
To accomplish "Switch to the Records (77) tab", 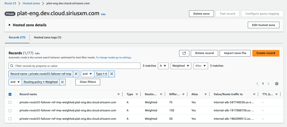I will [17, 37].
